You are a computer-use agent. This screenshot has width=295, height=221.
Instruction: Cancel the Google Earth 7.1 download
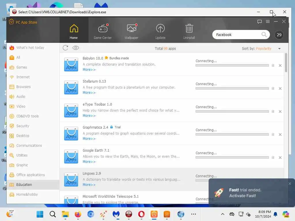click(x=280, y=157)
